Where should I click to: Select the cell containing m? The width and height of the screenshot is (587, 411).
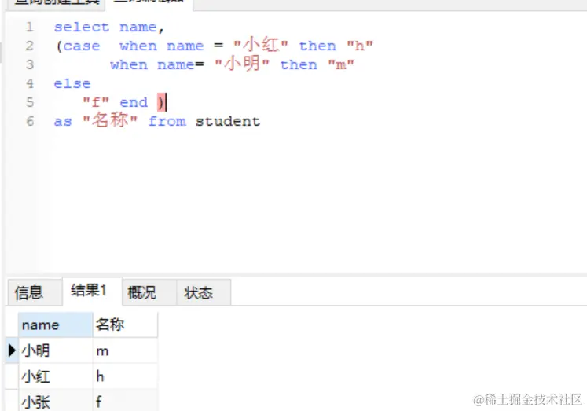125,350
